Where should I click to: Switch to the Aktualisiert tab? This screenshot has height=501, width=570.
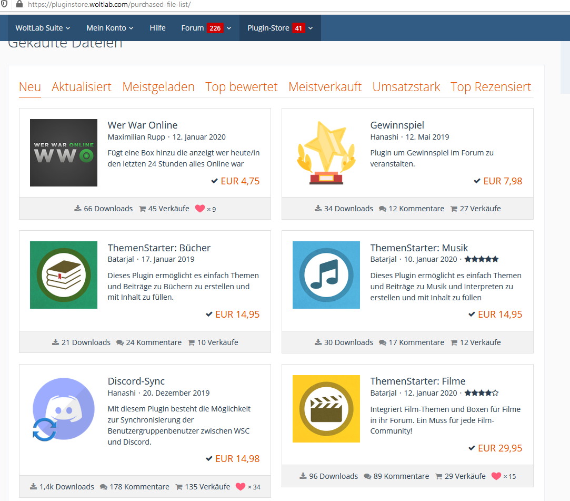coord(82,87)
